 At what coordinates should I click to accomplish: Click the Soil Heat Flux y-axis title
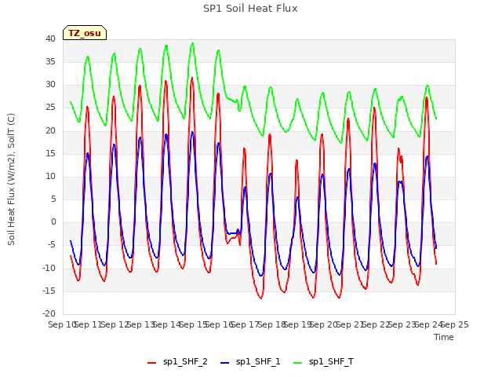pos(11,179)
